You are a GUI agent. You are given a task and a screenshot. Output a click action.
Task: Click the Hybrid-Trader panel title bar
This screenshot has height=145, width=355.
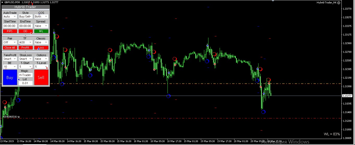click(26, 7)
